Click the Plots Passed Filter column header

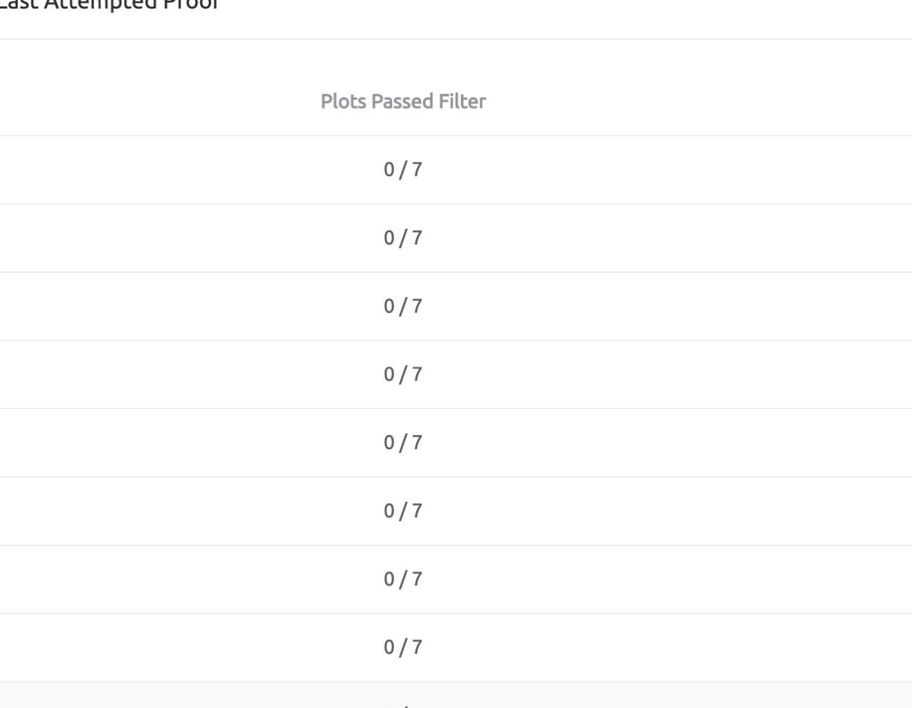pyautogui.click(x=403, y=101)
